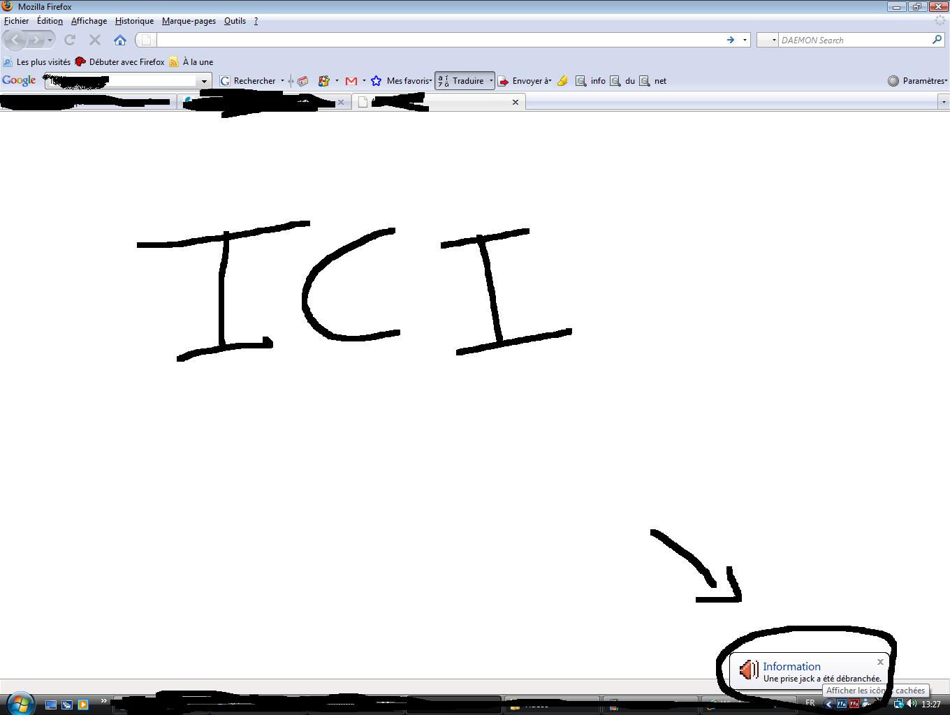Viewport: 950px width, 715px height.
Task: Click Show Desktop quick launch icon
Action: click(50, 705)
